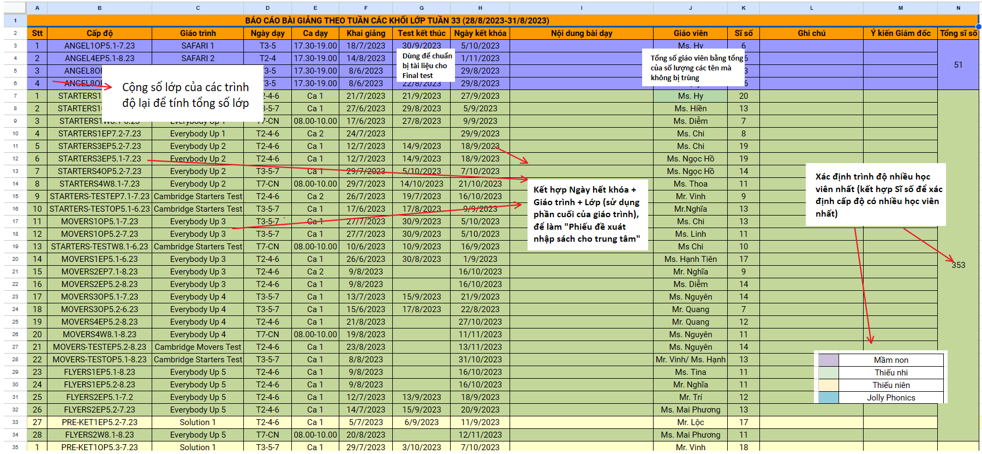982x454 pixels.
Task: Select the 'Cambridge Movers Test' cell
Action: click(197, 347)
